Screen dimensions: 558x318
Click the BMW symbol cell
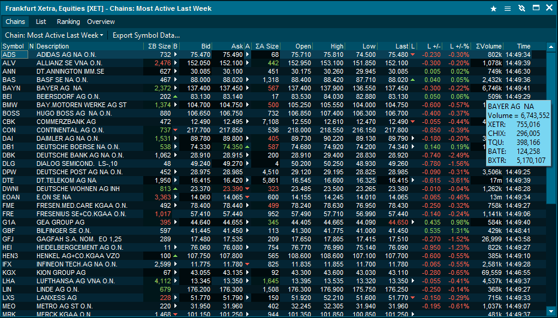(14, 105)
